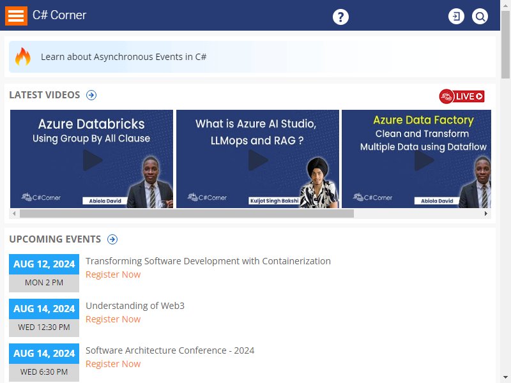Open Software Architecture Conference - 2024 event
The image size is (511, 383).
(170, 350)
